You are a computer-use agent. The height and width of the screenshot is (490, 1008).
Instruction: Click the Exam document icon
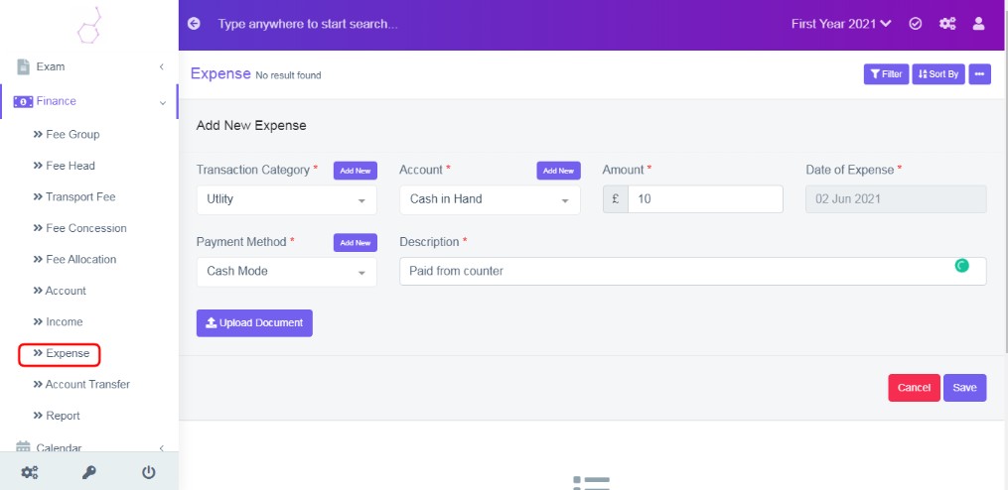point(23,66)
